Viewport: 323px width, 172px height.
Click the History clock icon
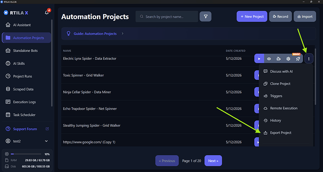click(265, 120)
